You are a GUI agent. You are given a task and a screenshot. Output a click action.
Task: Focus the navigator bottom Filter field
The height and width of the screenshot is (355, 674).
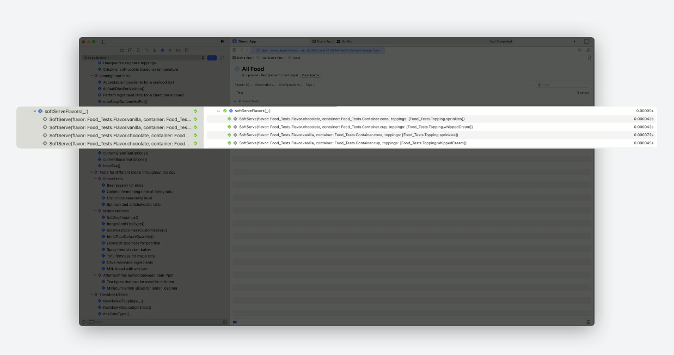pos(157,322)
